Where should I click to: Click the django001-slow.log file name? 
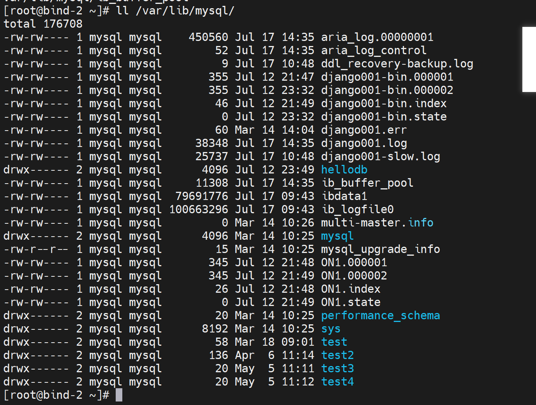[380, 156]
